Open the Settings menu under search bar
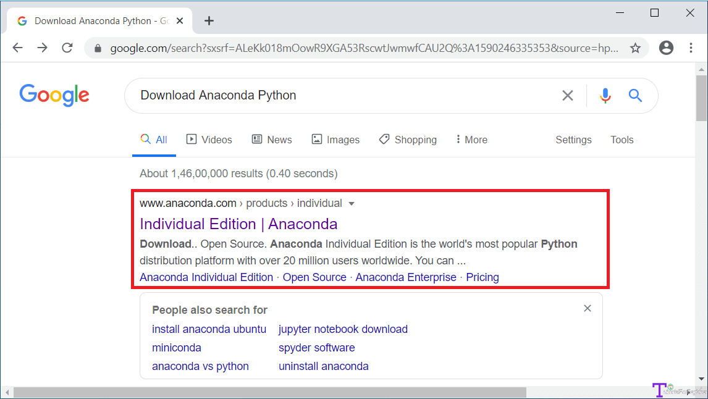 click(573, 140)
